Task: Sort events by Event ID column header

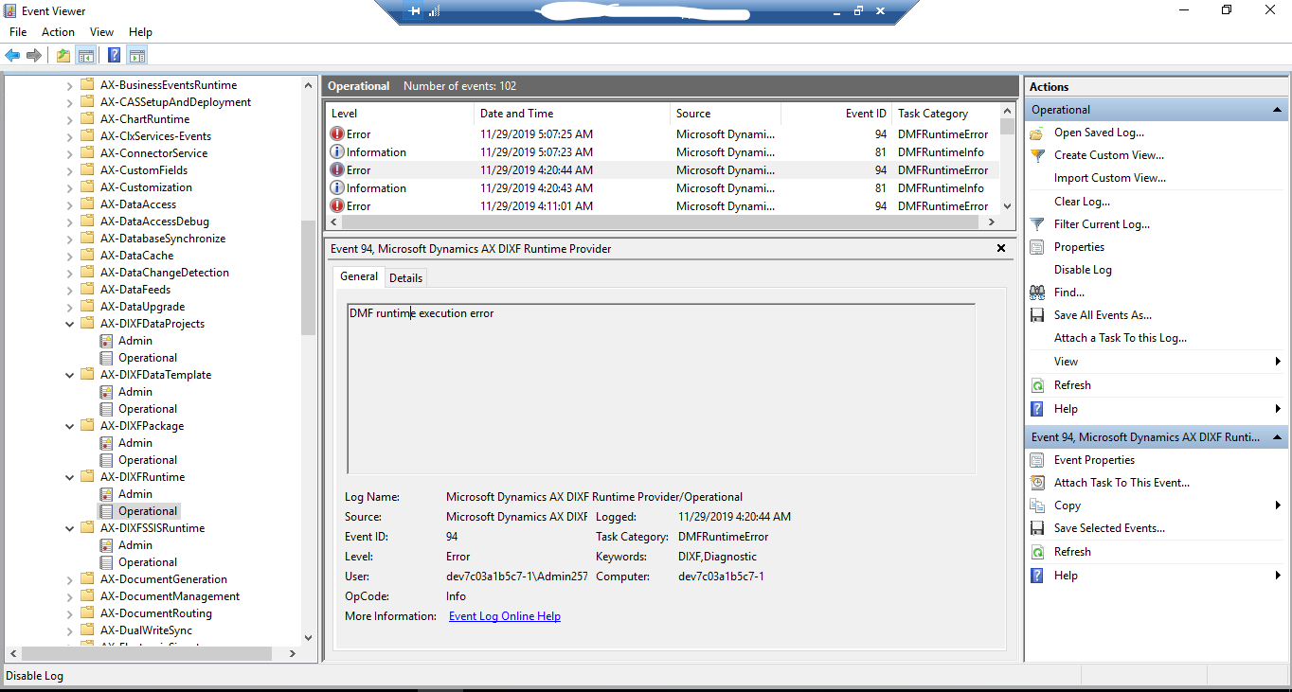Action: click(x=836, y=114)
